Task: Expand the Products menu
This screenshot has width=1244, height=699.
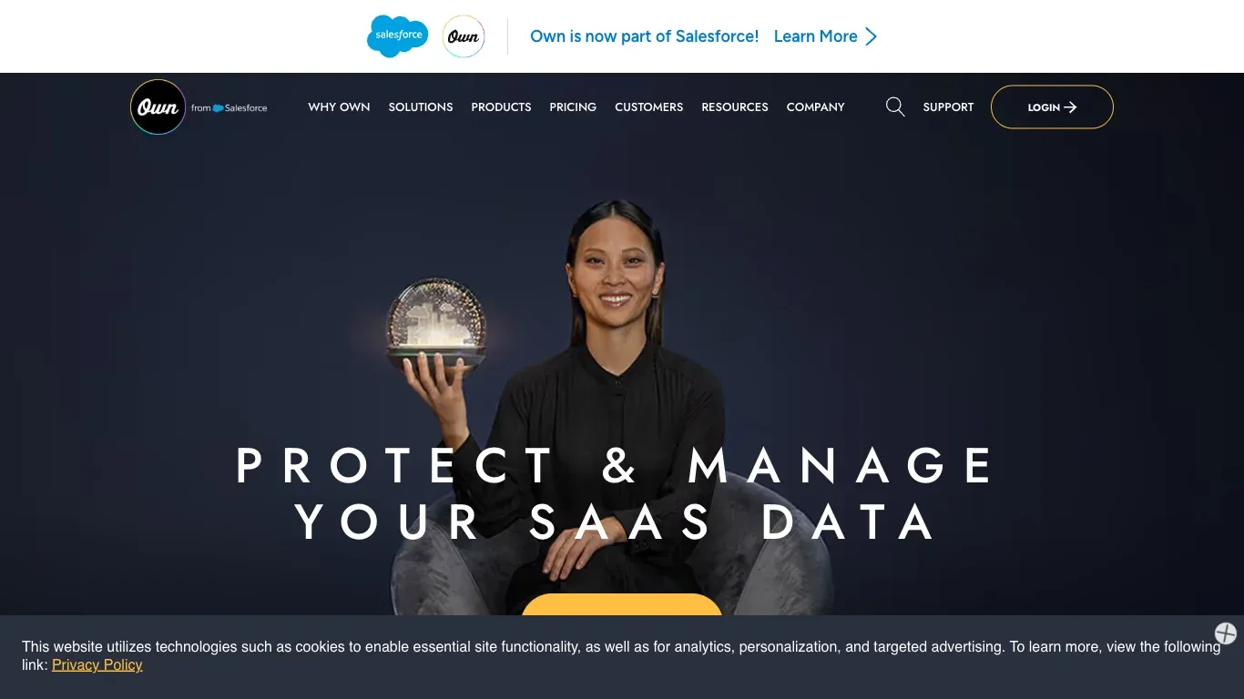Action: [x=501, y=107]
